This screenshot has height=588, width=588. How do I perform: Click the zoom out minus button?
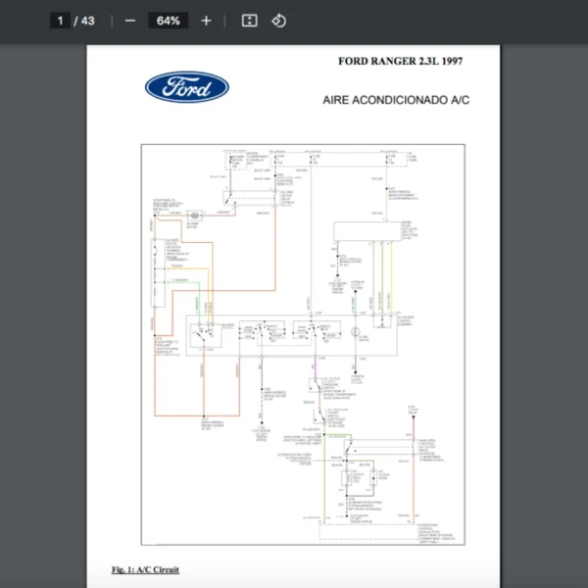(130, 21)
